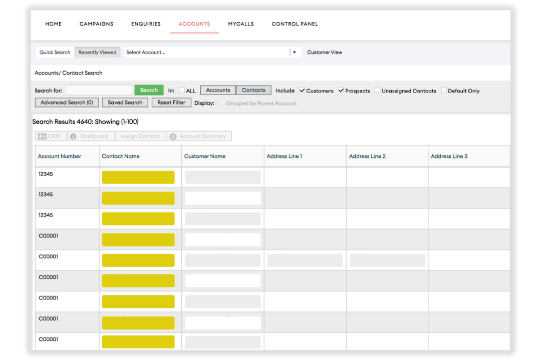Image resolution: width=541 pixels, height=360 pixels.
Task: Click the Reset Filter button
Action: [171, 102]
